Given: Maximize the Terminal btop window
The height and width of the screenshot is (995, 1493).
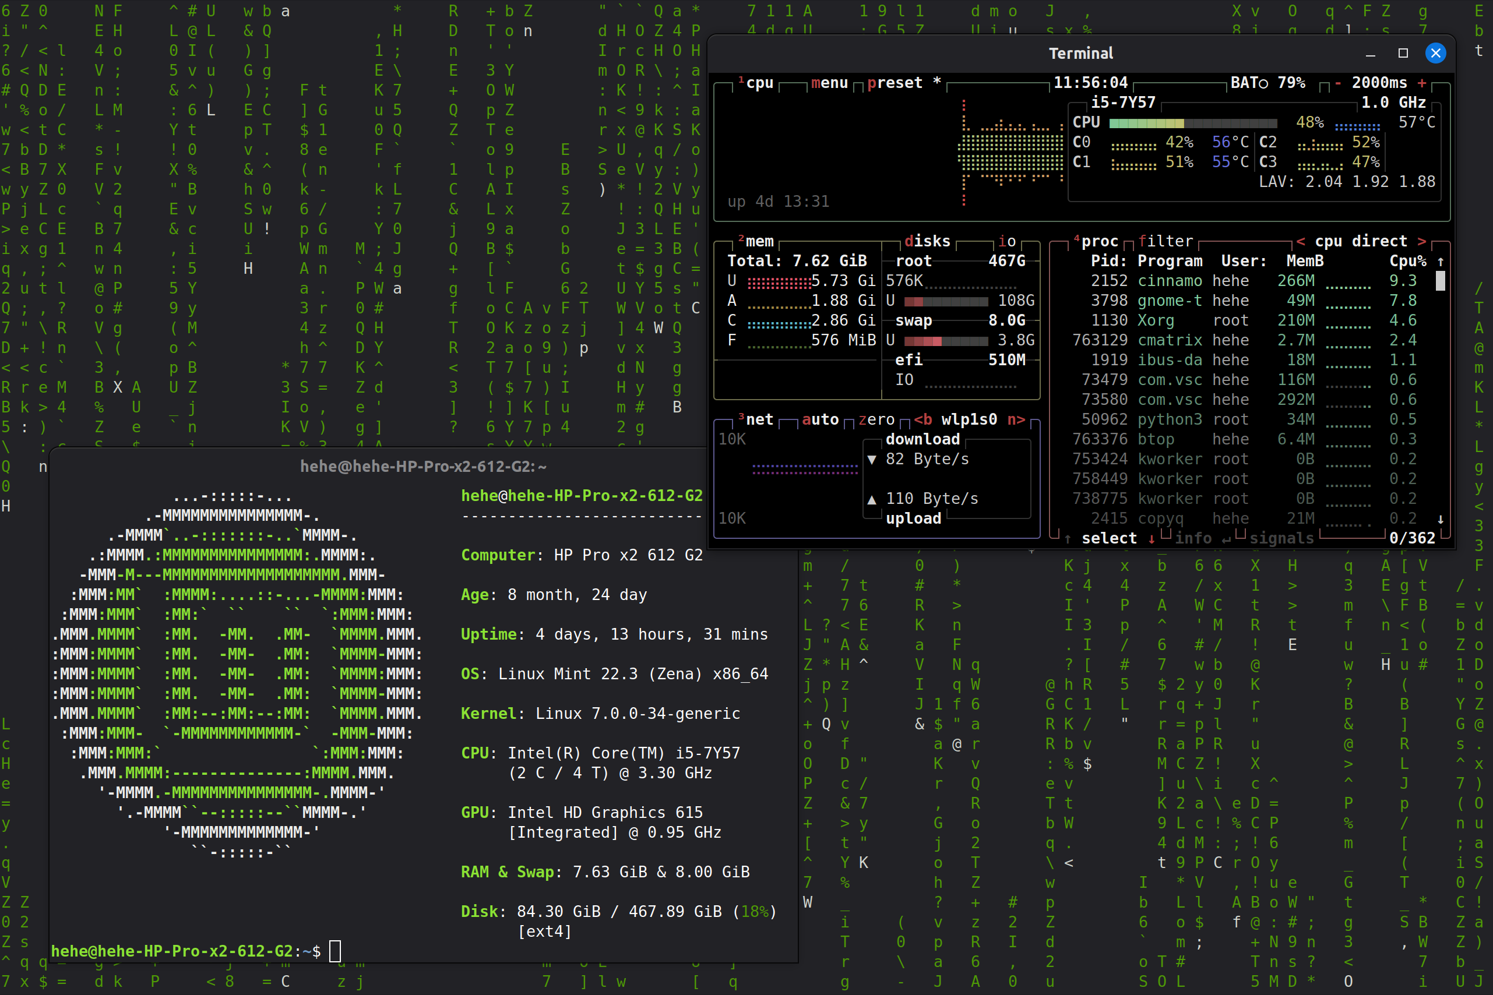Looking at the screenshot, I should pos(1403,54).
